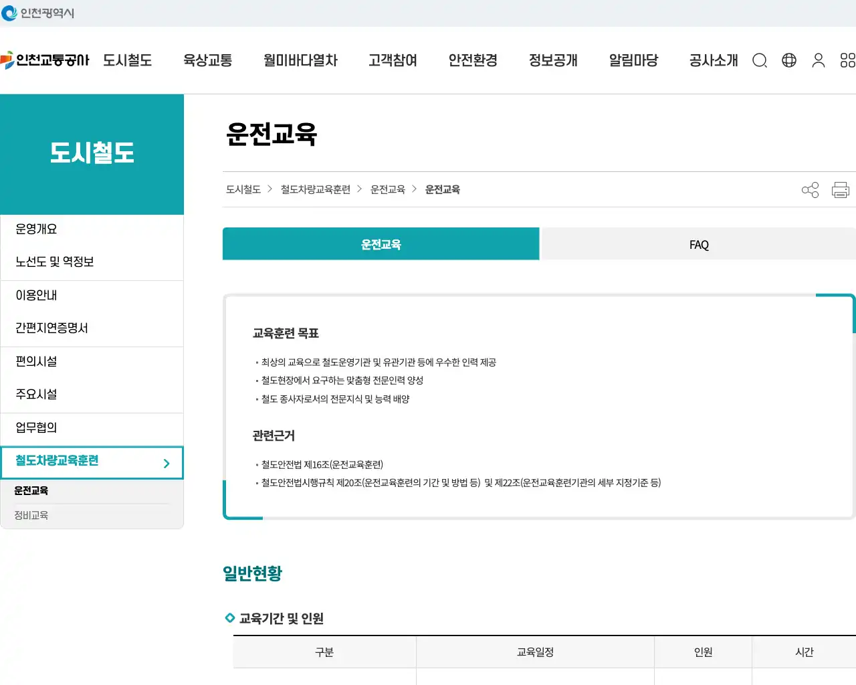Viewport: 856px width, 685px height.
Task: Click 철도안전법 제16조(운전교육훈련) text line
Action: click(322, 464)
